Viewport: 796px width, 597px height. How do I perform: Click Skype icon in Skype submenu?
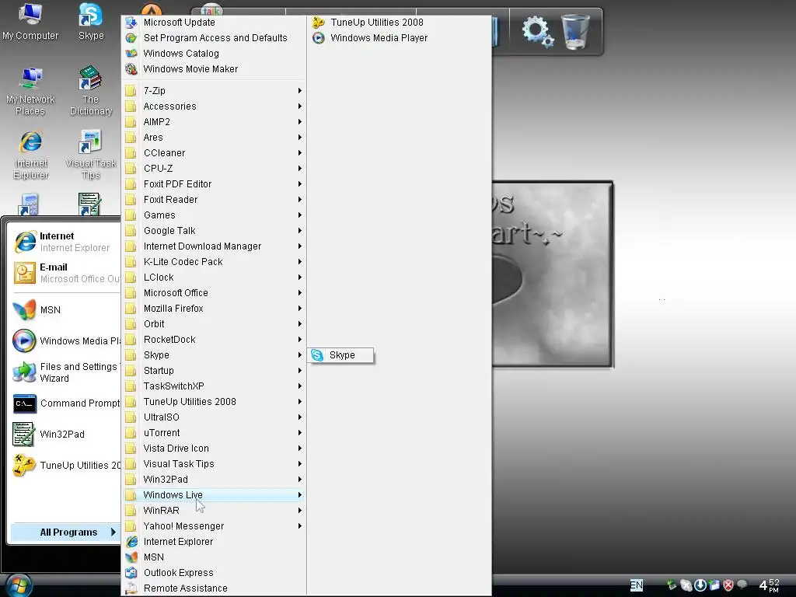(x=317, y=355)
